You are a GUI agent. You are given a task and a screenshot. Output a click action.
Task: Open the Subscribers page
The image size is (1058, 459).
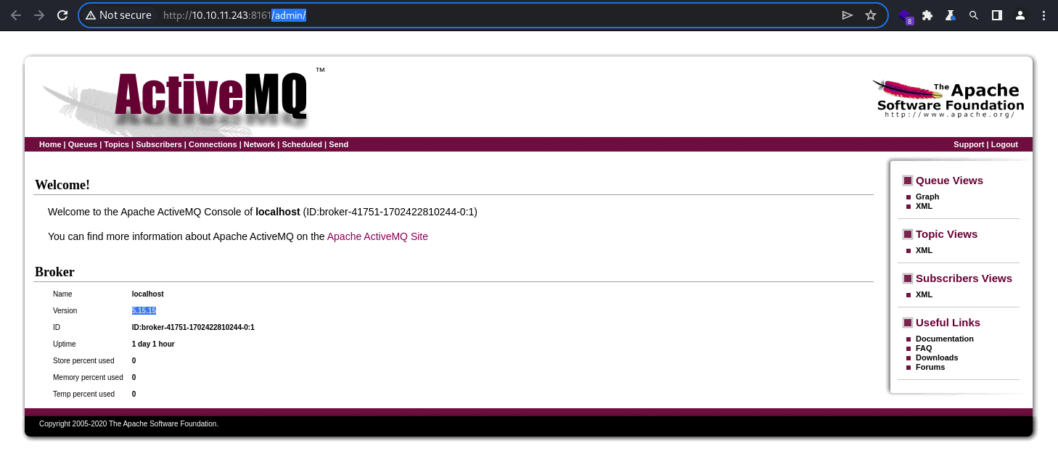click(159, 144)
